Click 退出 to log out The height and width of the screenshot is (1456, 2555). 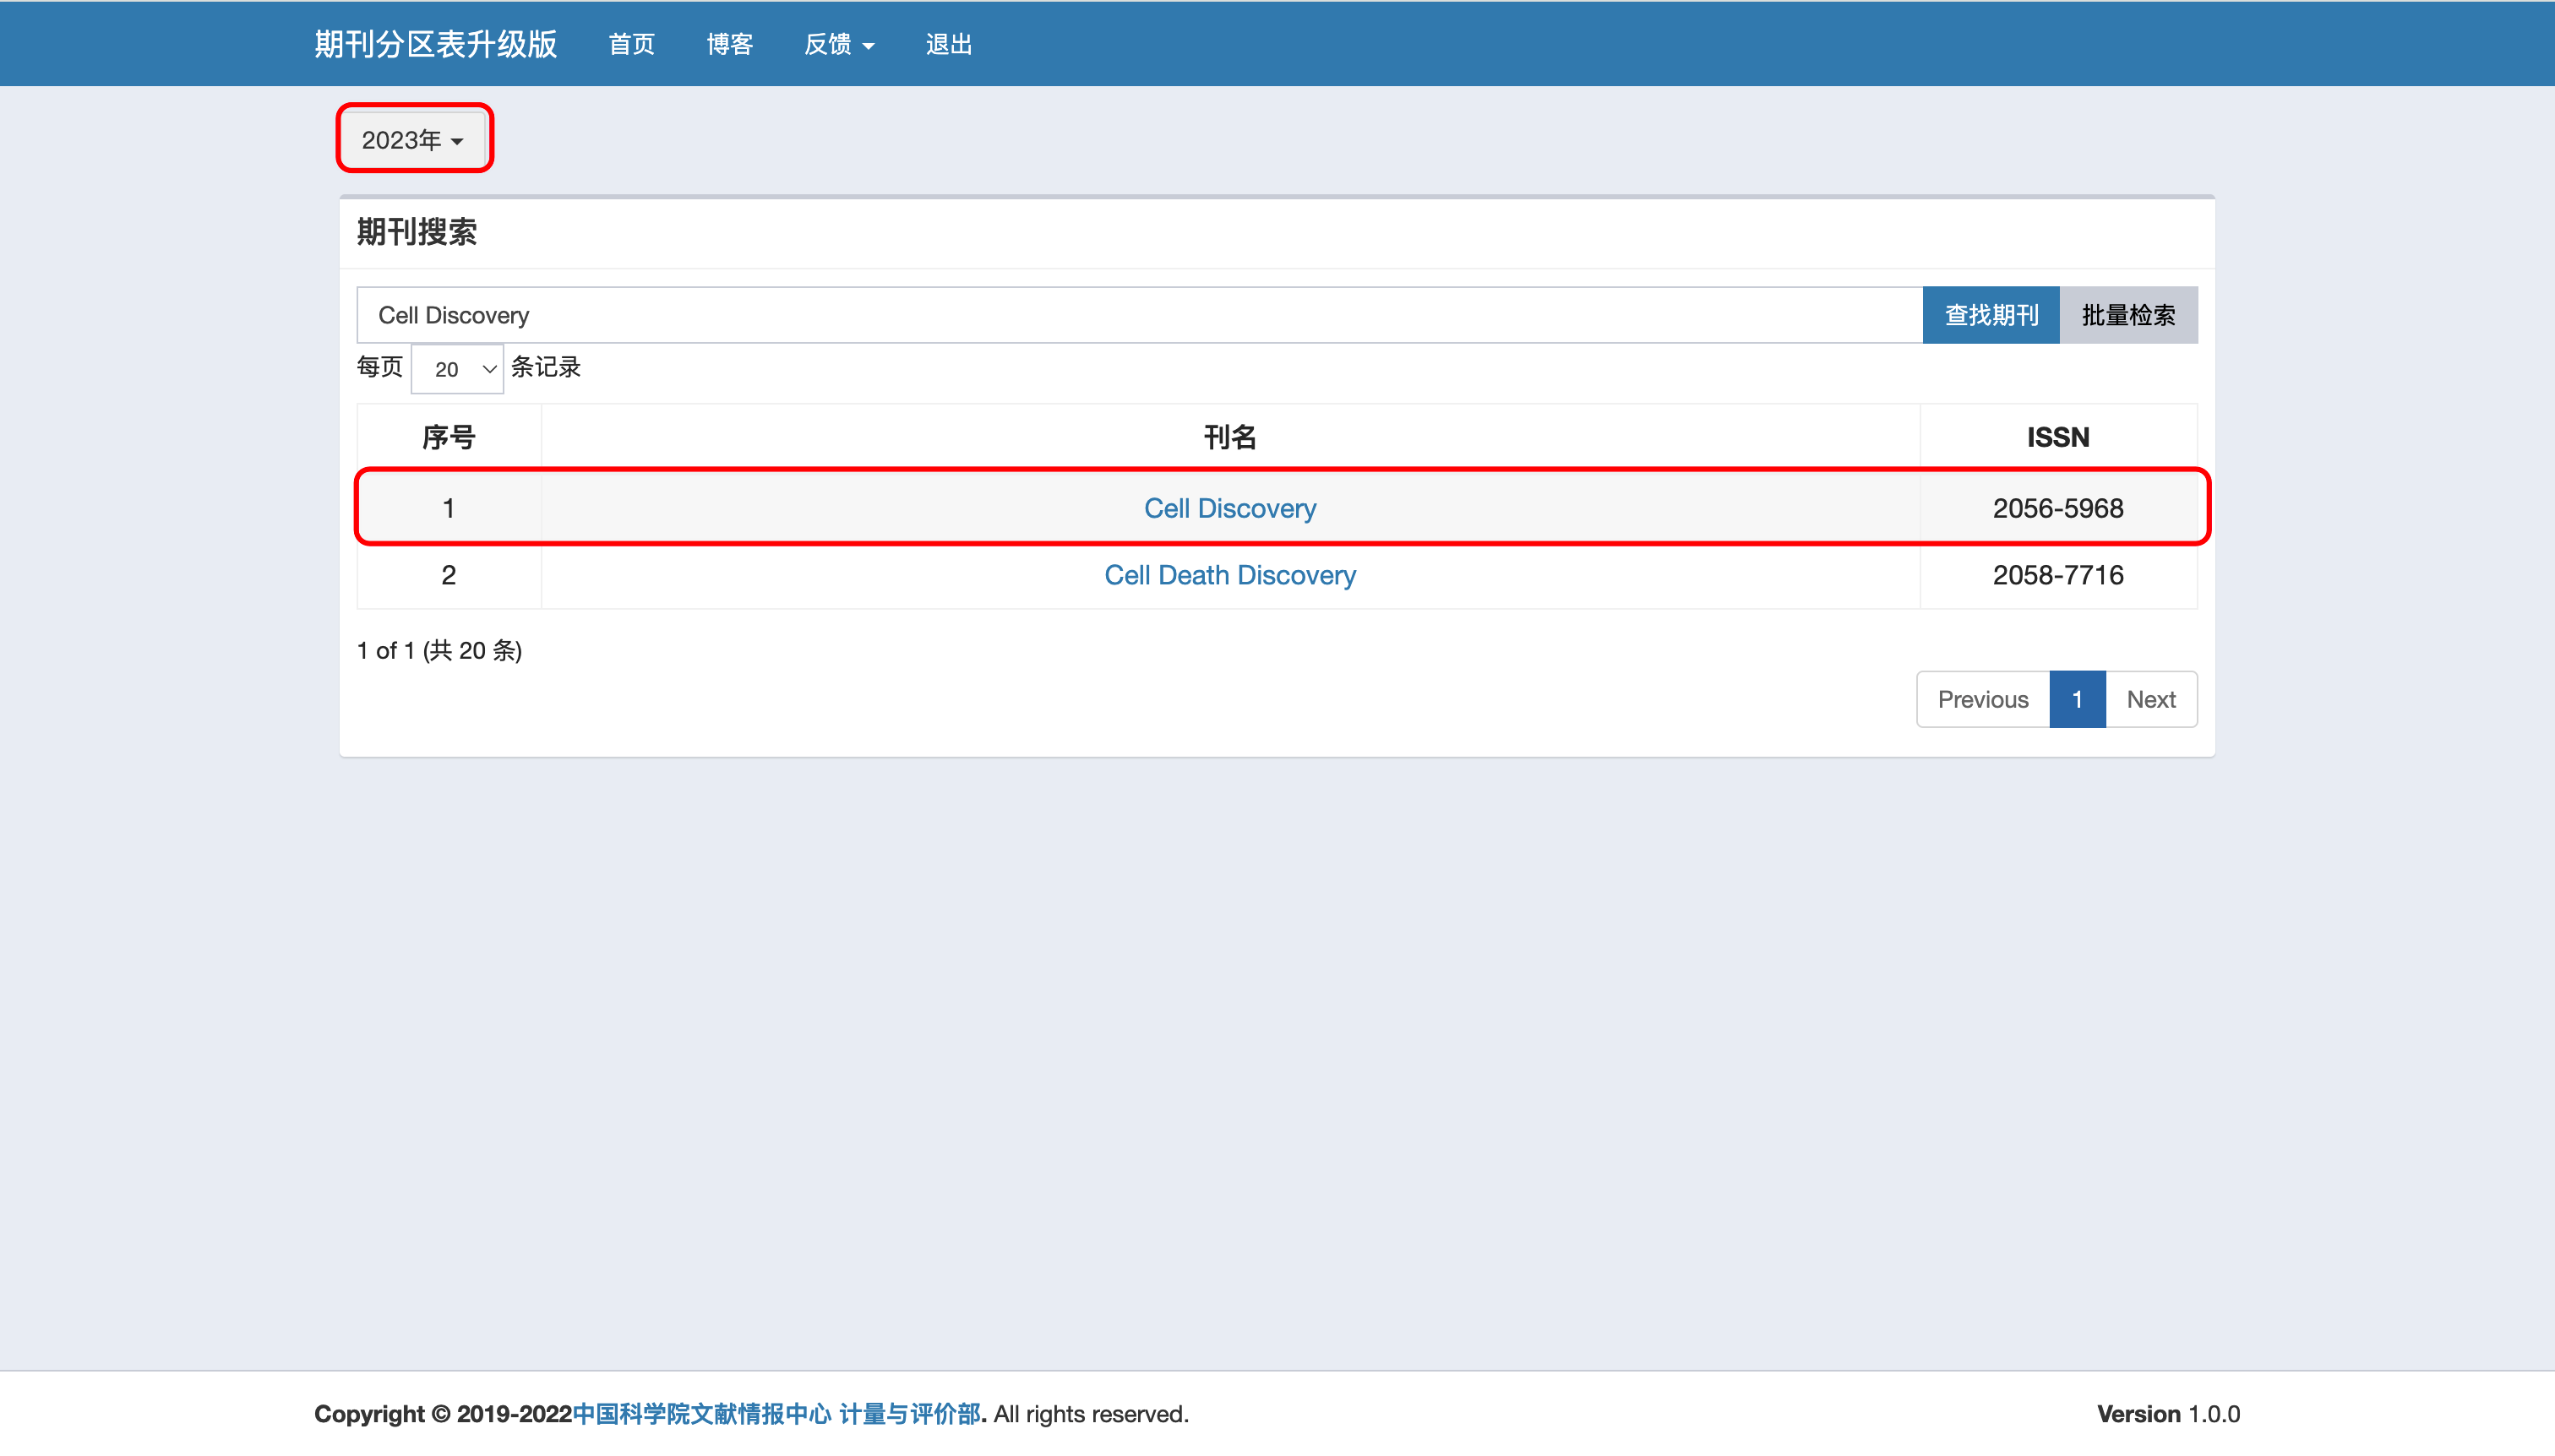(x=948, y=45)
